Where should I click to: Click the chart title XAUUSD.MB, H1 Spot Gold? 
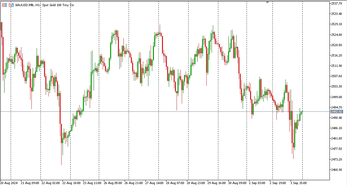[x=44, y=5]
